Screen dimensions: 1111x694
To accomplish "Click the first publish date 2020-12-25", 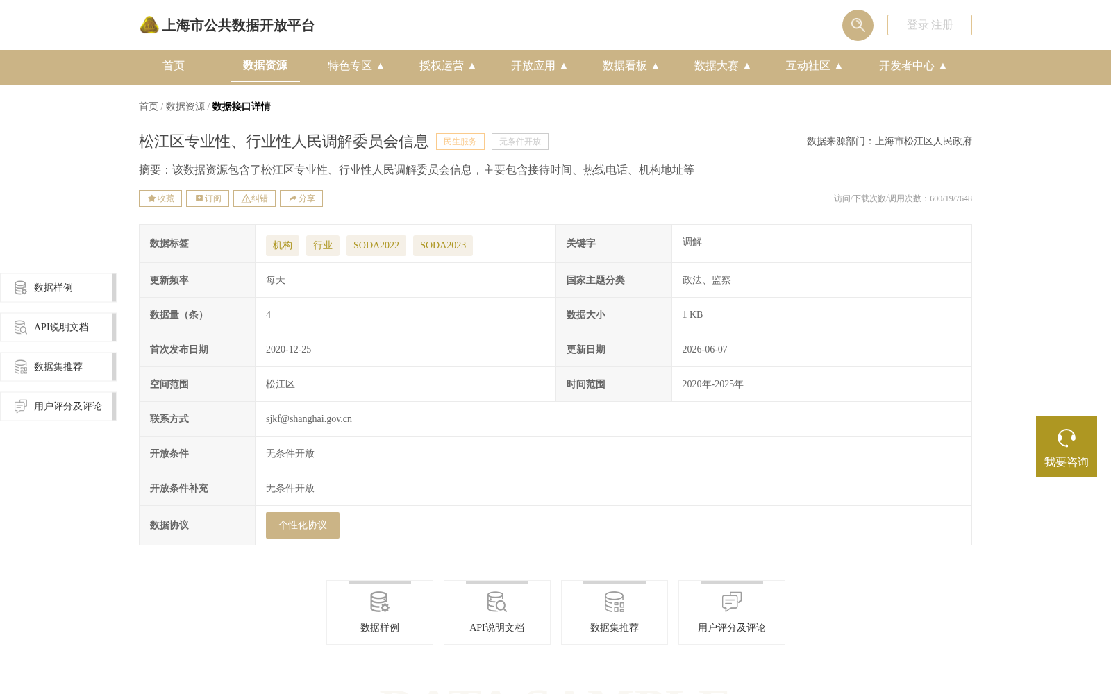I will coord(289,350).
